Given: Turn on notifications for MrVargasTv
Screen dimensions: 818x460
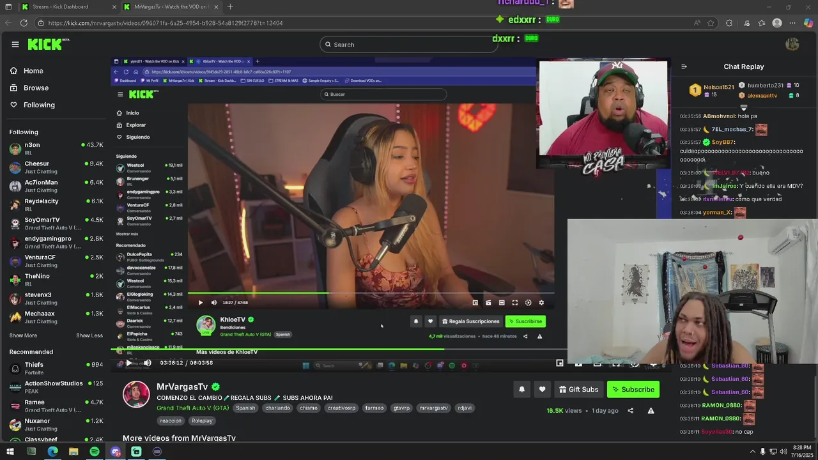Looking at the screenshot, I should coord(521,390).
